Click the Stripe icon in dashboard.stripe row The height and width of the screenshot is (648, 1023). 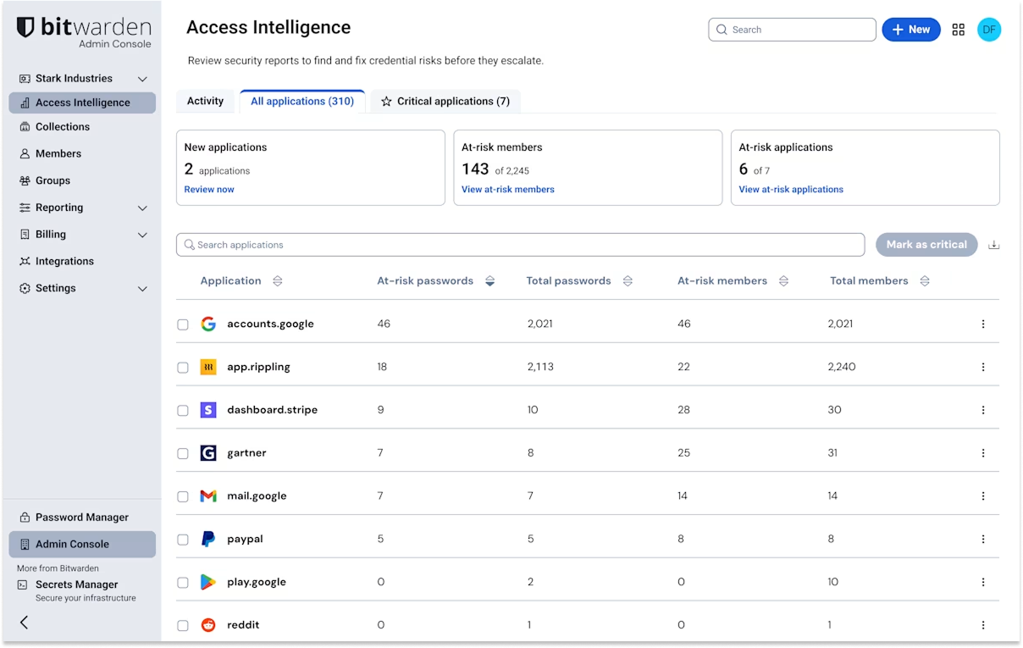[x=208, y=410]
